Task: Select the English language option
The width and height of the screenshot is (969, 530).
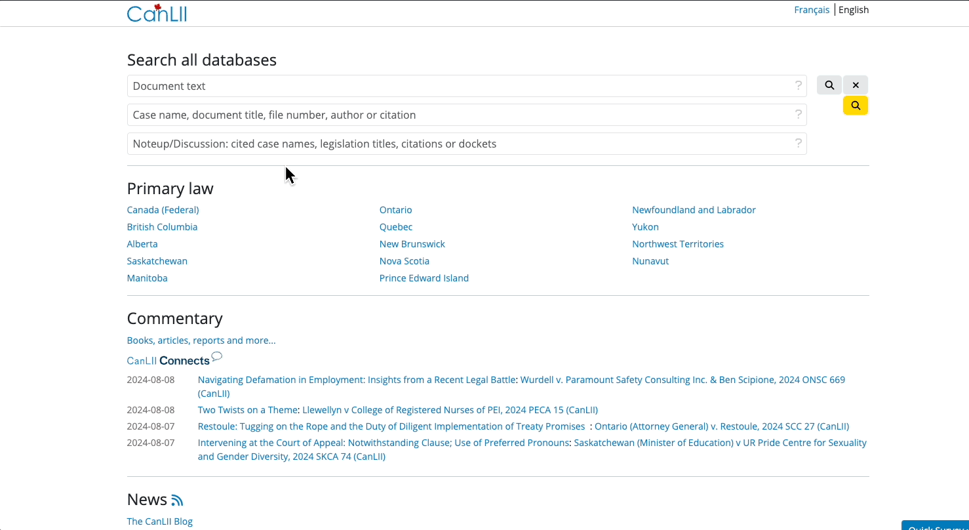Action: coord(854,10)
